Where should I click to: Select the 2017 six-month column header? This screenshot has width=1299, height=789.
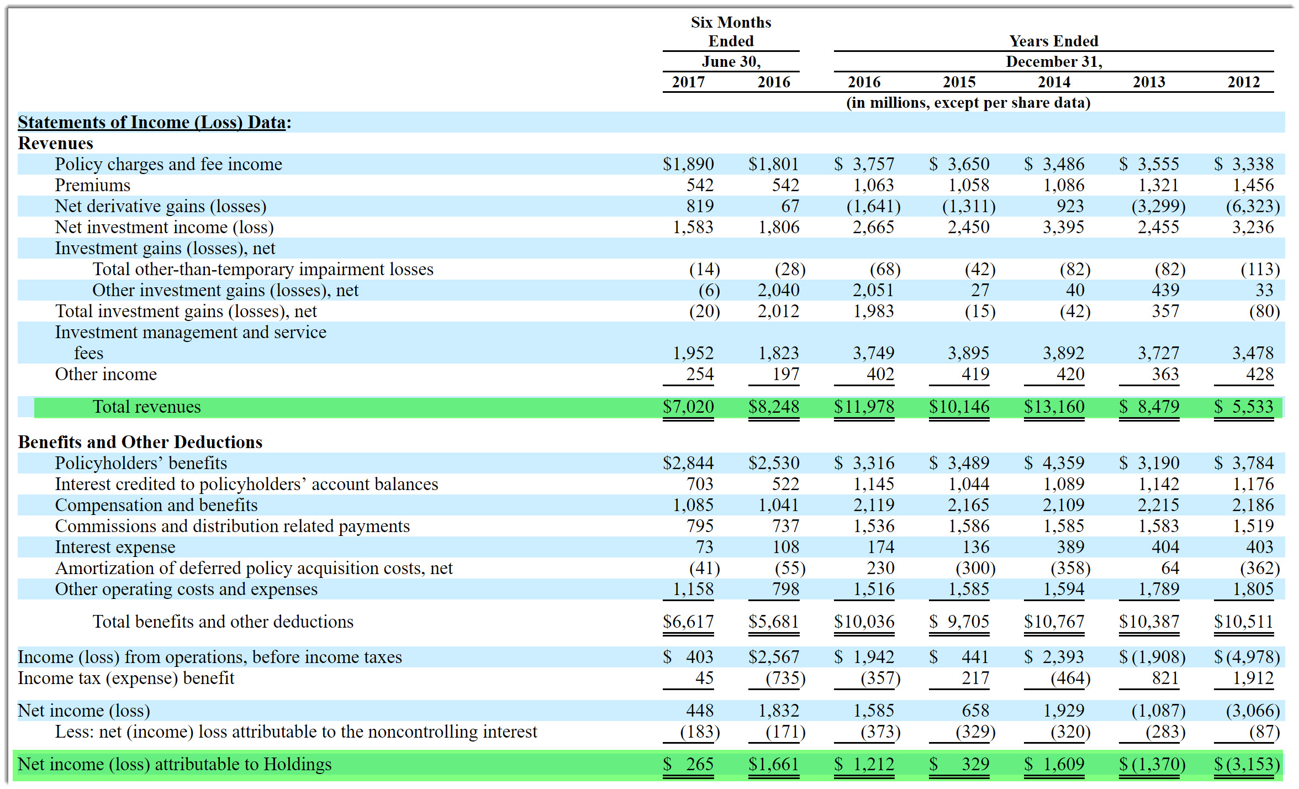pyautogui.click(x=688, y=82)
